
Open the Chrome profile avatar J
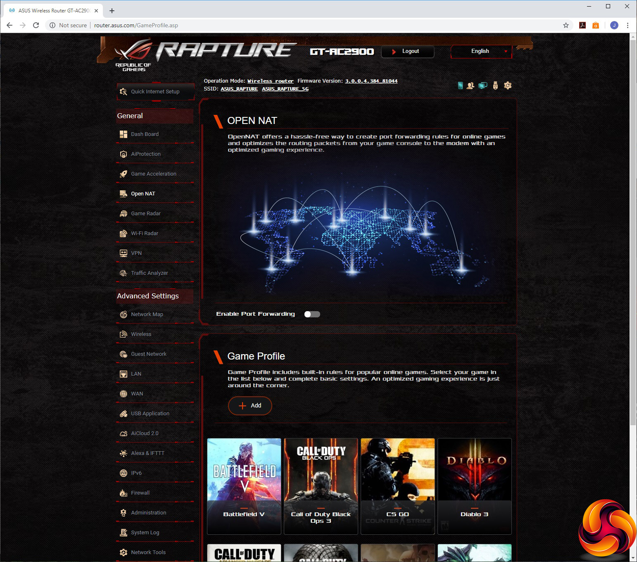pyautogui.click(x=614, y=25)
